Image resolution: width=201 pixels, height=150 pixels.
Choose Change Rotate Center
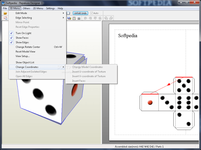(37, 47)
